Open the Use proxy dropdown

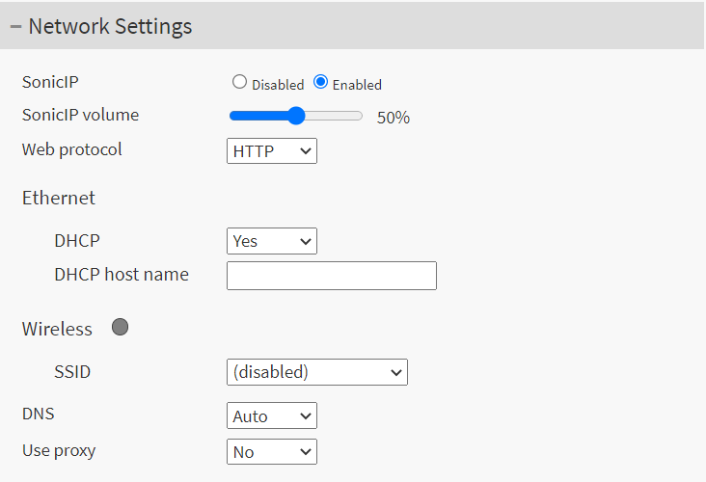coord(272,451)
